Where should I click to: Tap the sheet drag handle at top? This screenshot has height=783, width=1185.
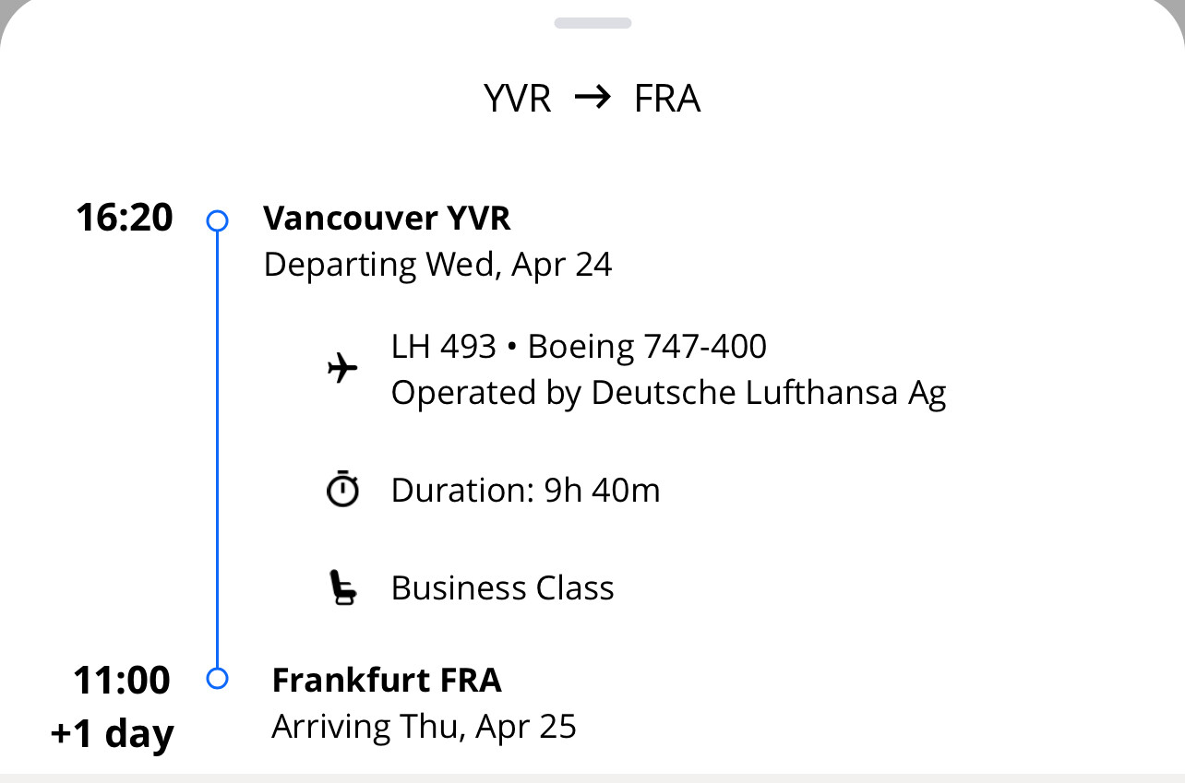[x=592, y=23]
